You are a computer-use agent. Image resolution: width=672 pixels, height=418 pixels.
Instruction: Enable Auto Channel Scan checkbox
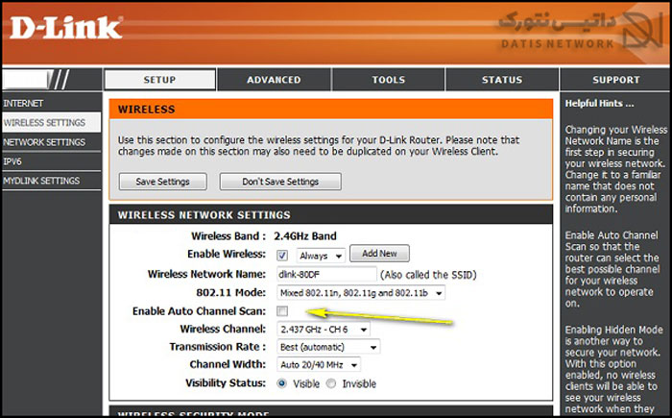tap(282, 311)
